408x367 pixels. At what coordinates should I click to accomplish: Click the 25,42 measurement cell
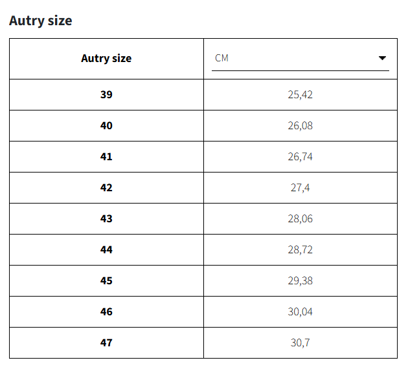pos(300,94)
